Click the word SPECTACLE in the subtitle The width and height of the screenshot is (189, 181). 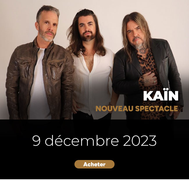(x=156, y=108)
